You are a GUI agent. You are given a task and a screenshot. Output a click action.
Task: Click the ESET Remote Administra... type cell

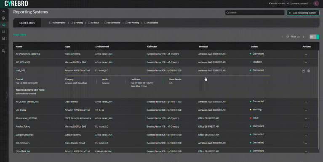click(x=78, y=118)
